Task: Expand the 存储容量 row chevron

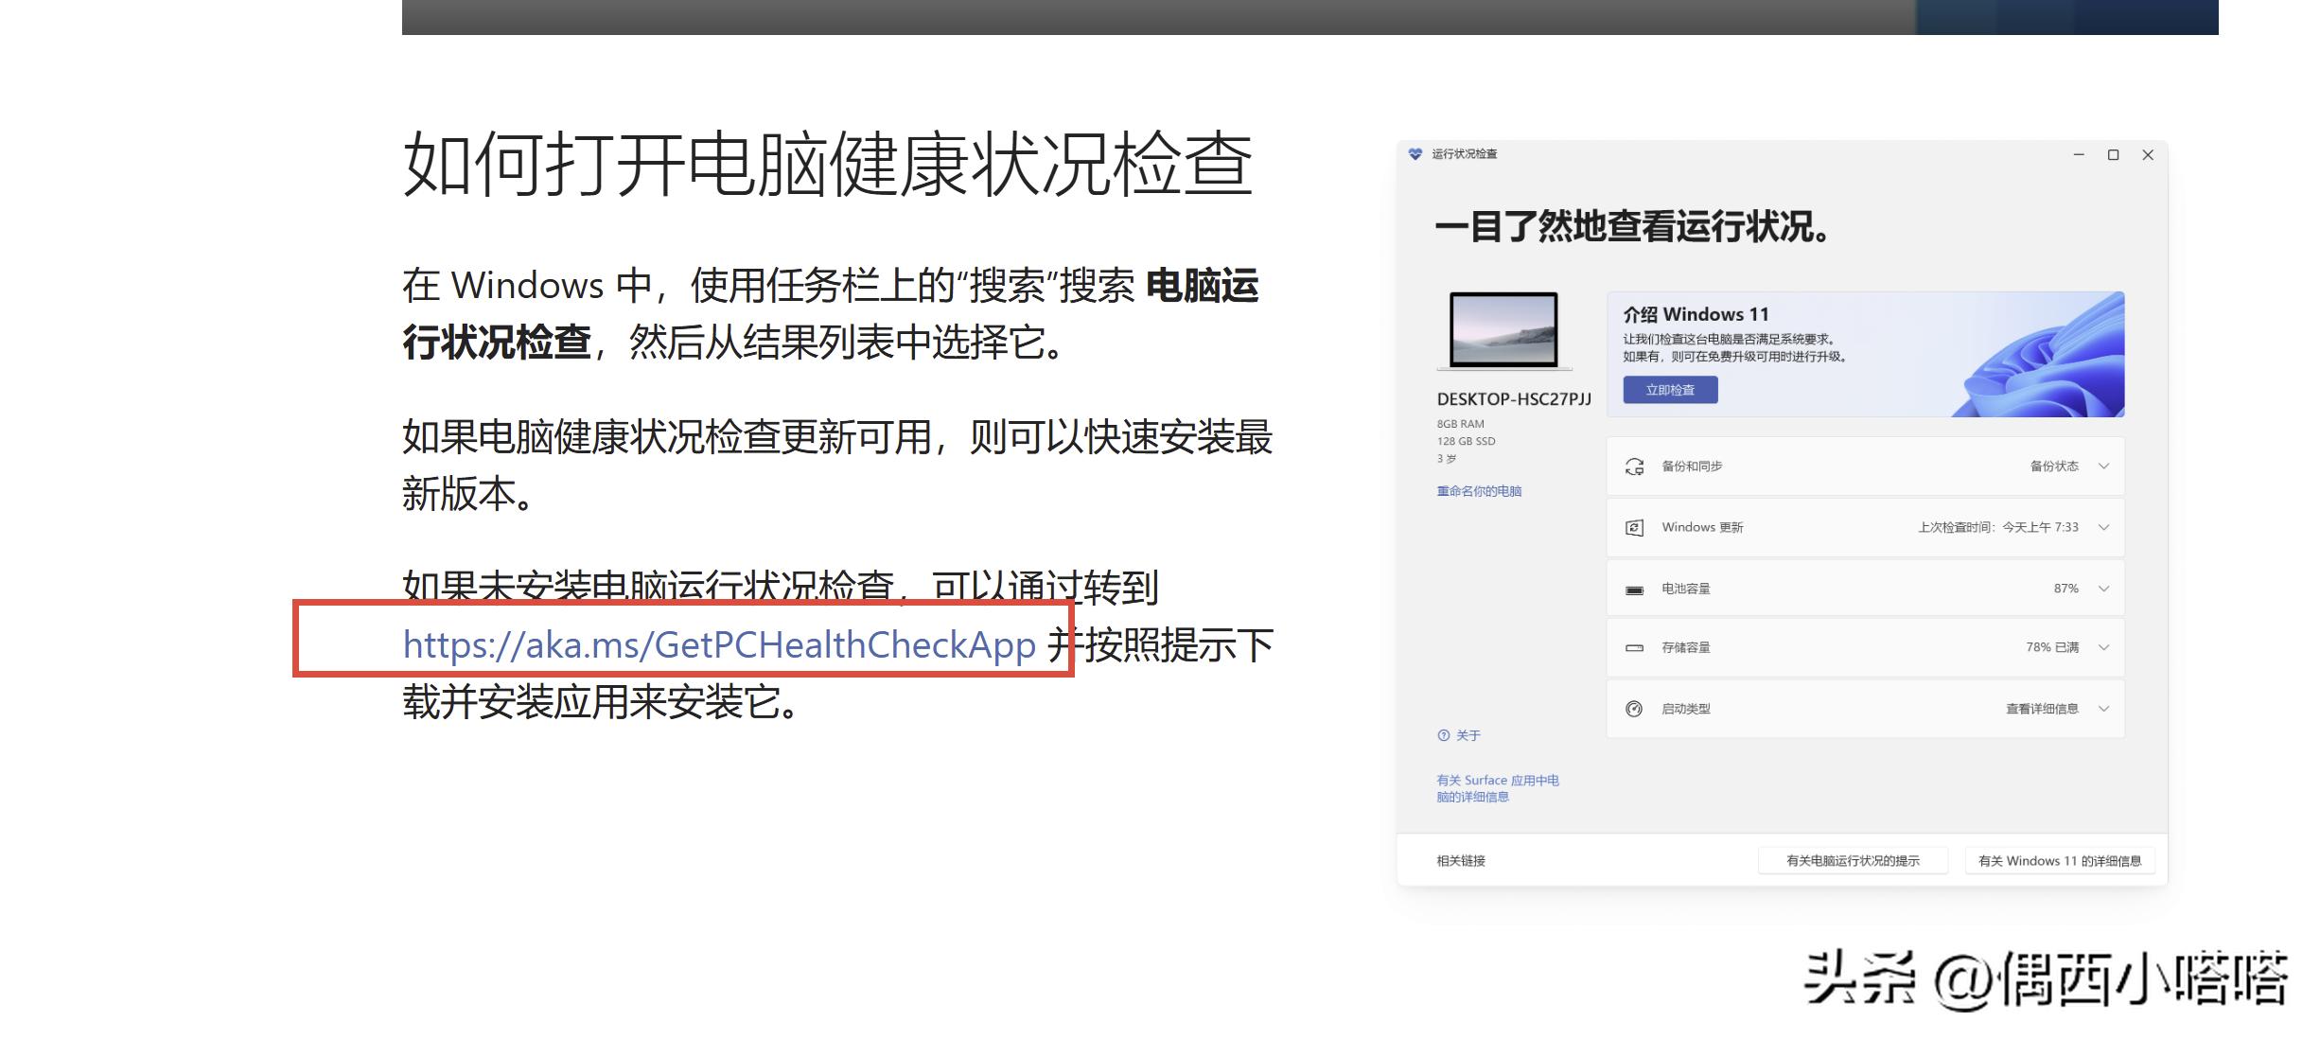Action: click(2103, 647)
